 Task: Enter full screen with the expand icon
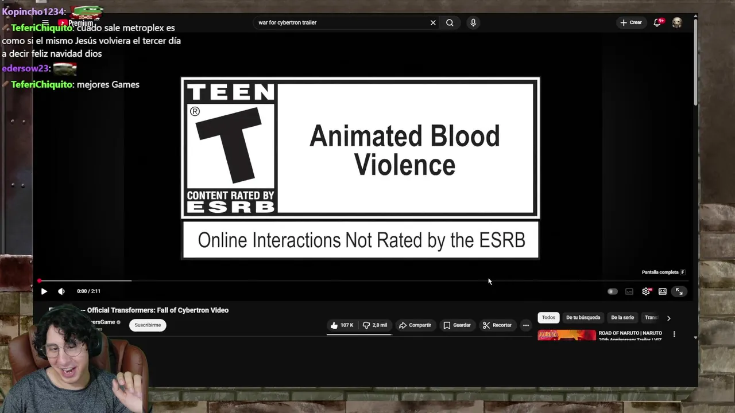pyautogui.click(x=679, y=291)
